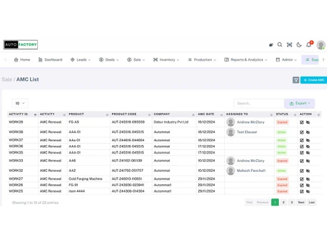Edit the WORK26 row
The height and width of the screenshot is (245, 327).
pyautogui.click(x=301, y=185)
